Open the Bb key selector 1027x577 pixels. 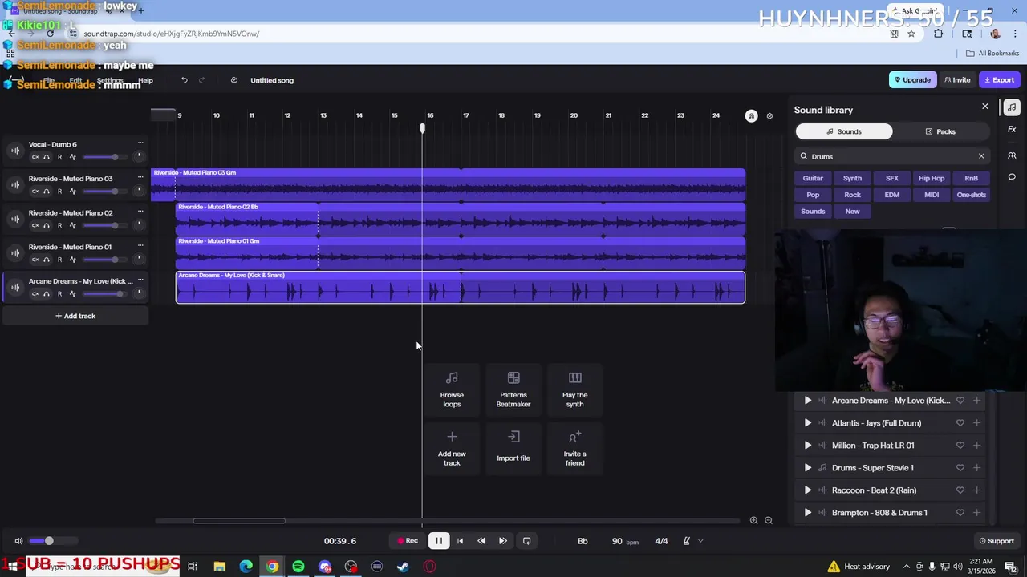583,541
